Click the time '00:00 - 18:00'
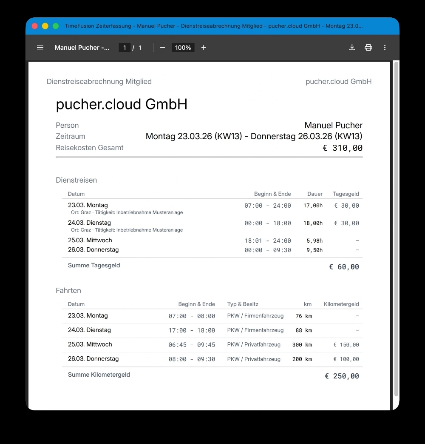This screenshot has height=444, width=425. coord(267,223)
